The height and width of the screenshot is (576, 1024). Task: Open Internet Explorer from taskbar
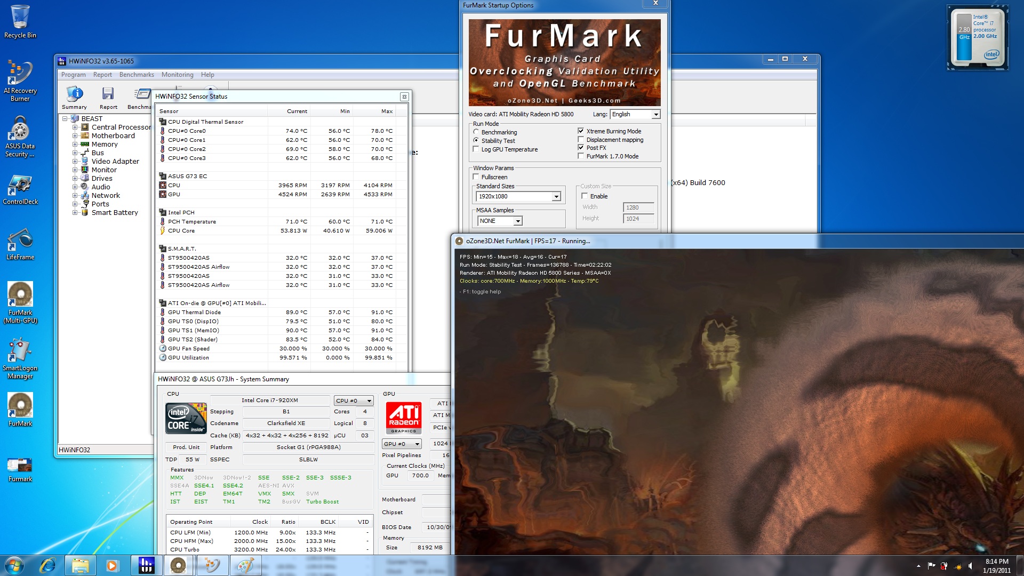48,565
